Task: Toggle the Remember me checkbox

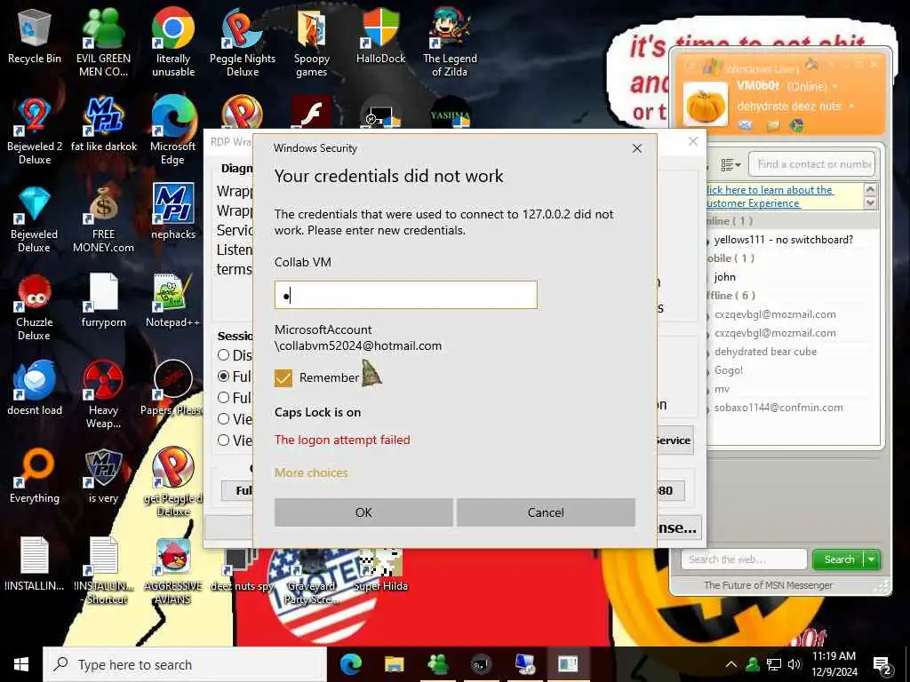Action: (x=283, y=377)
